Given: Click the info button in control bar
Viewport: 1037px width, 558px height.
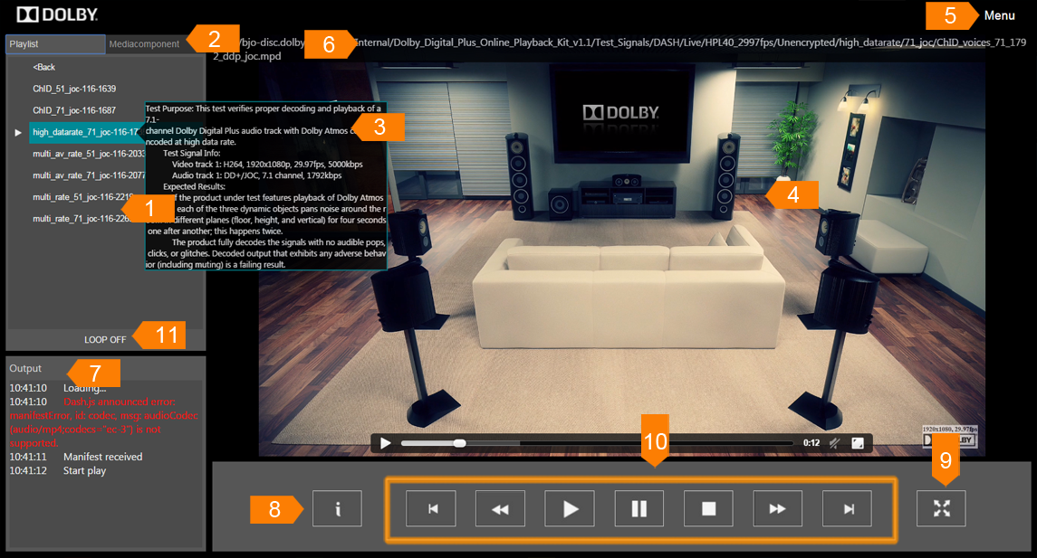Looking at the screenshot, I should point(337,509).
